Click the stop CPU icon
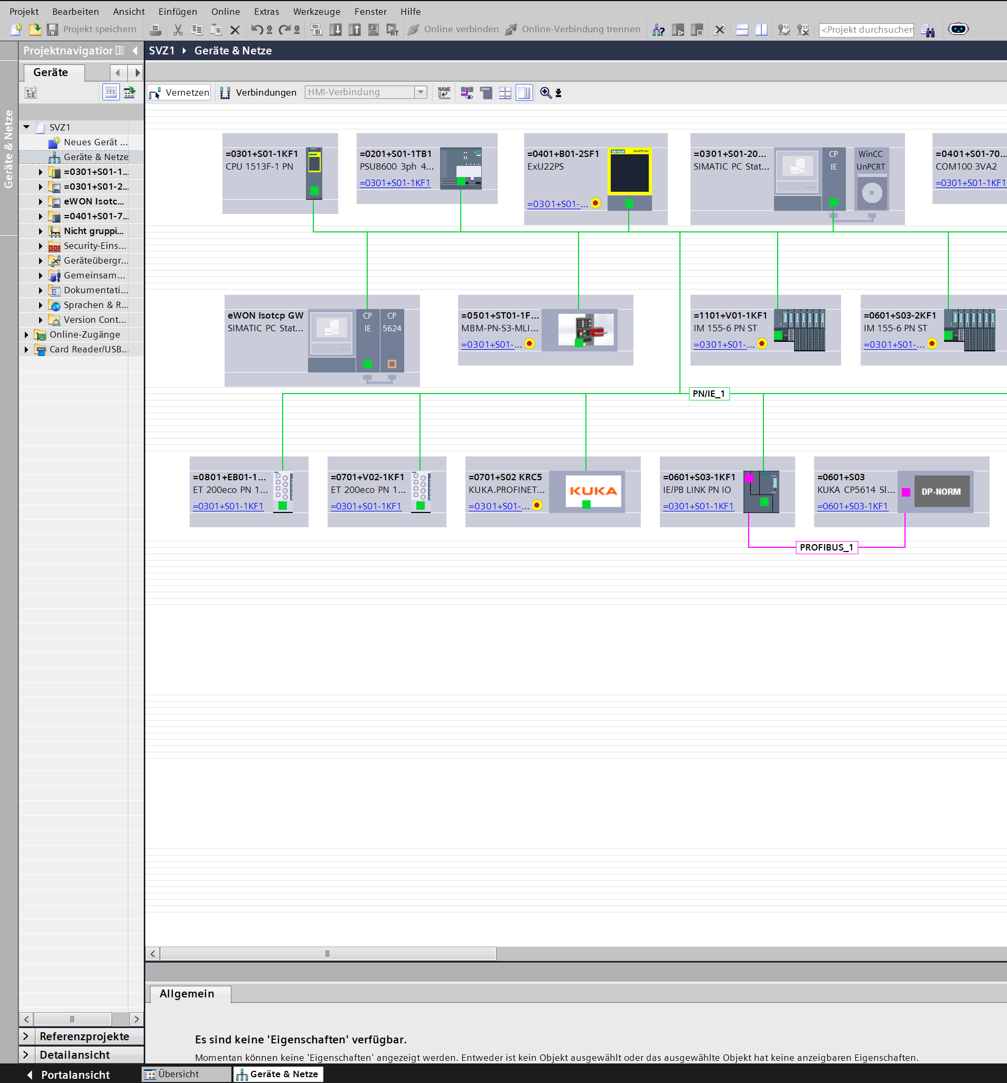Image resolution: width=1007 pixels, height=1083 pixels. click(x=697, y=30)
